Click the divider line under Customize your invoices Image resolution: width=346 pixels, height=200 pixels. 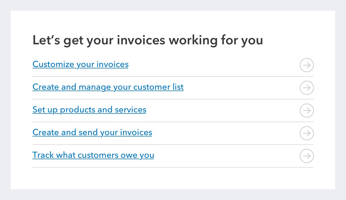[x=173, y=76]
